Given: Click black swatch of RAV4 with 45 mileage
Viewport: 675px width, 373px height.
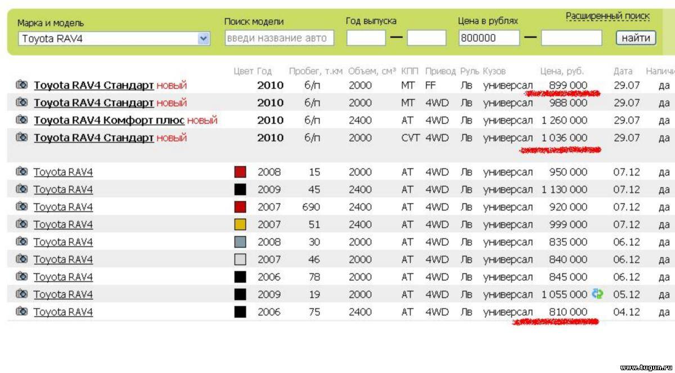Looking at the screenshot, I should point(240,190).
